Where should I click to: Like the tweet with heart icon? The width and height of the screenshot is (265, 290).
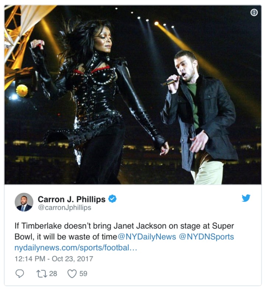point(72,274)
